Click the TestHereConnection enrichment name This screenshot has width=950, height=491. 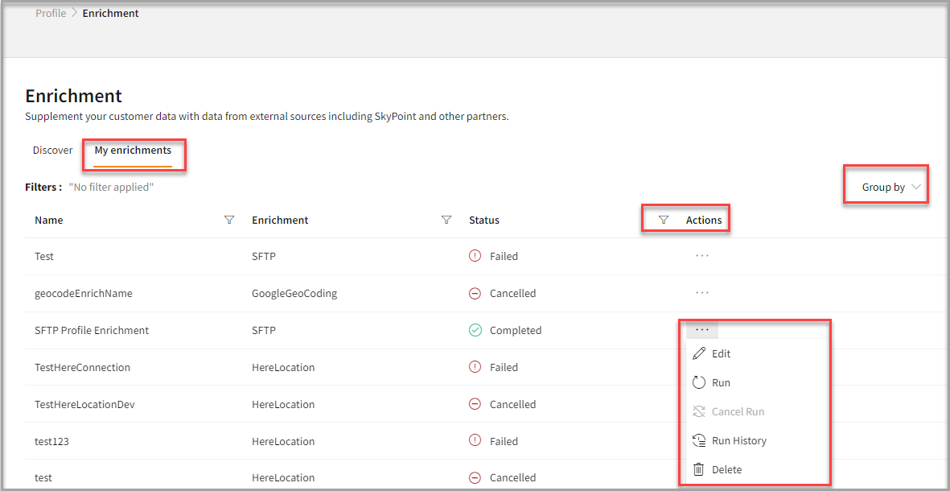[x=82, y=367]
